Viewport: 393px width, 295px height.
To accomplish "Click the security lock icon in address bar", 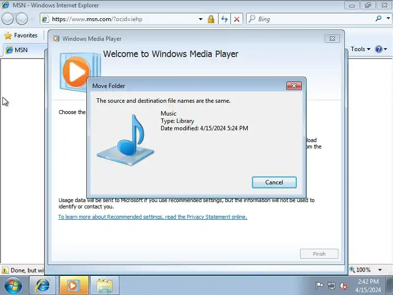I will (x=211, y=19).
